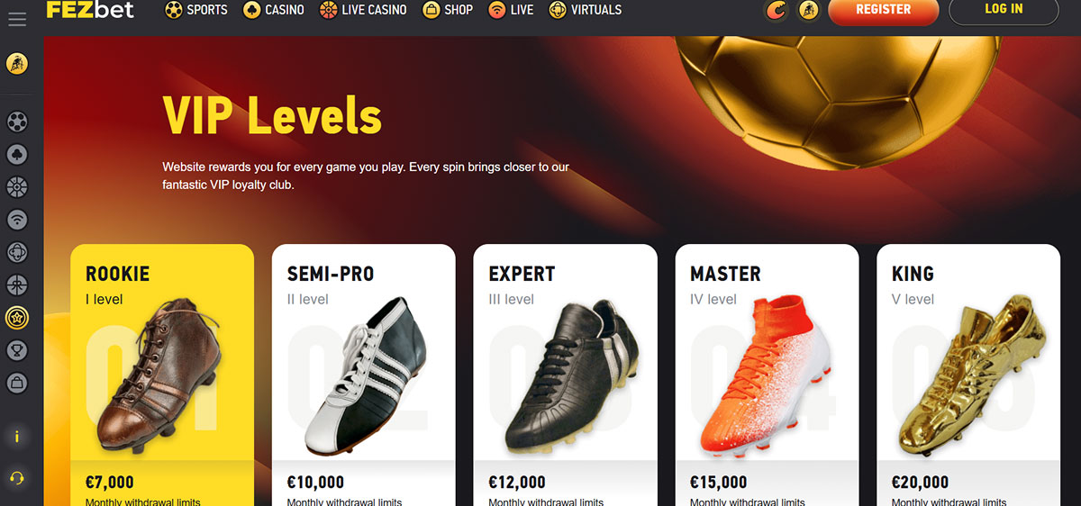Open the shop bag sidebar icon

click(x=16, y=383)
